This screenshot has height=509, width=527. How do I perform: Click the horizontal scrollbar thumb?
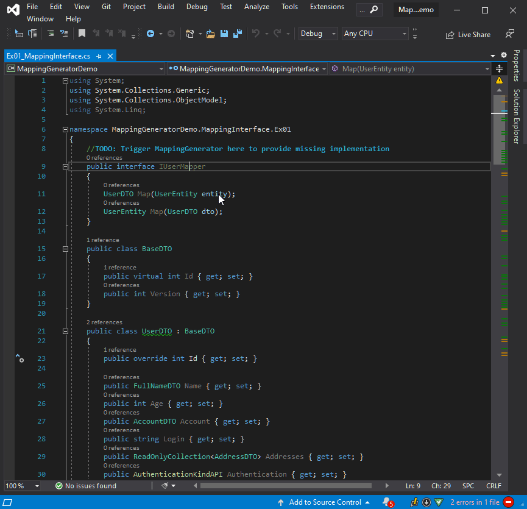click(286, 486)
